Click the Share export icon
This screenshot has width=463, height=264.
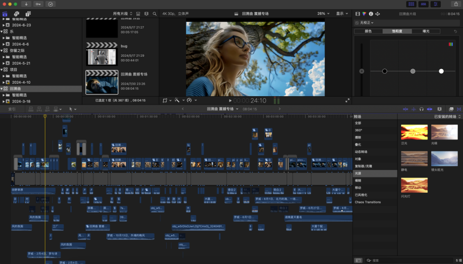pos(456,4)
